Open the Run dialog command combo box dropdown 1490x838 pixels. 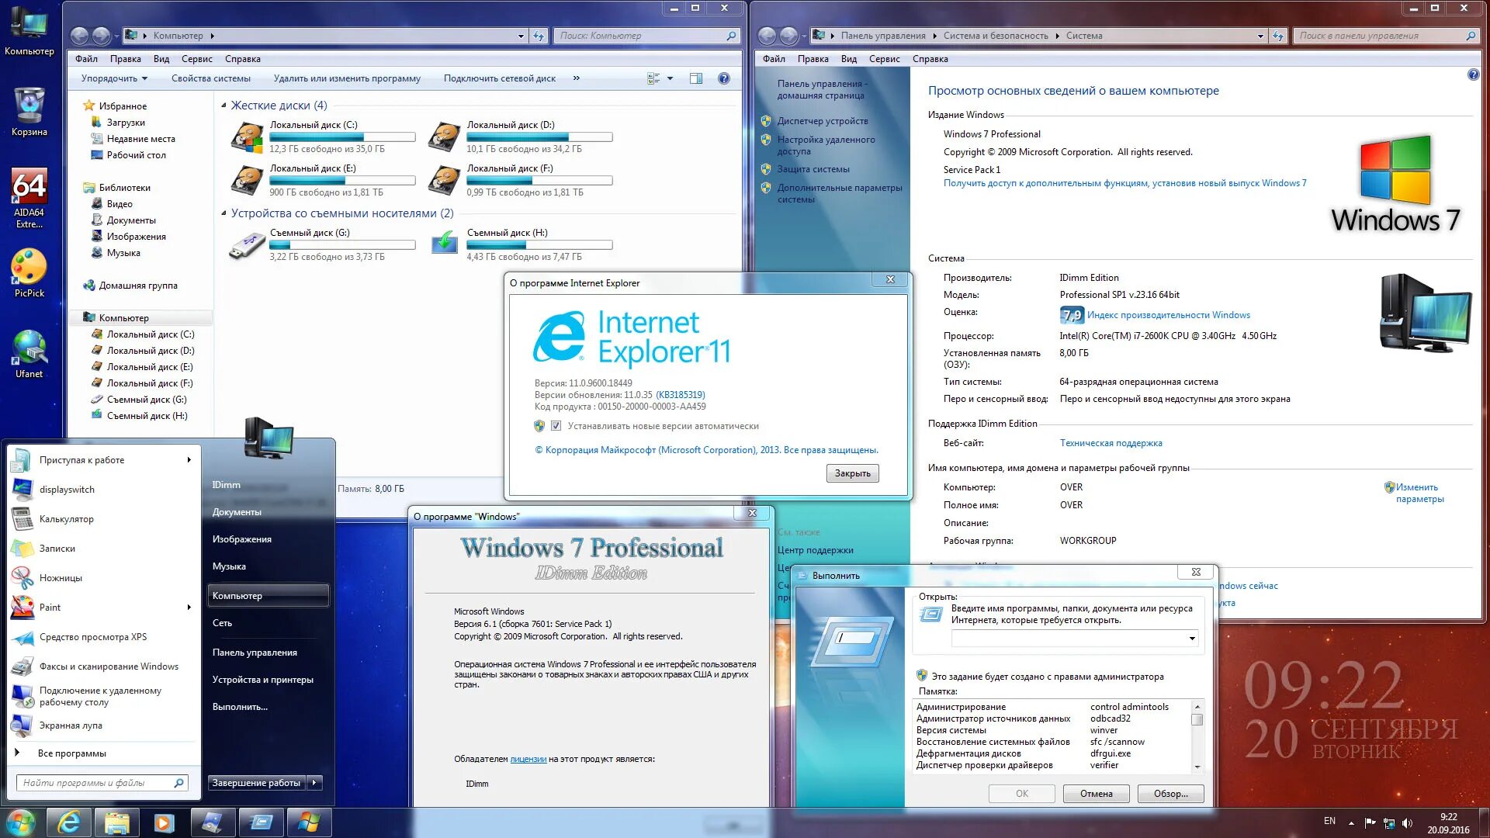(1191, 639)
